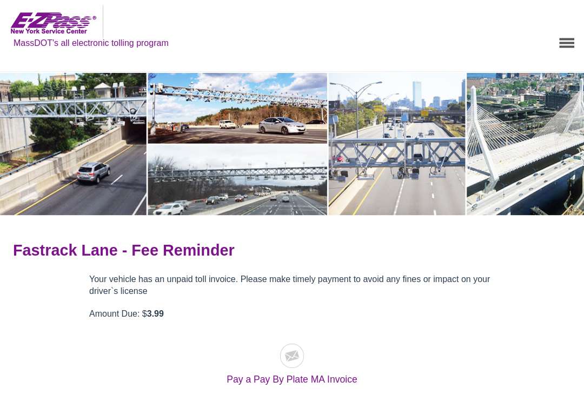Select the photo of white sedan under gantry
Image resolution: width=584 pixels, height=415 pixels.
click(237, 108)
